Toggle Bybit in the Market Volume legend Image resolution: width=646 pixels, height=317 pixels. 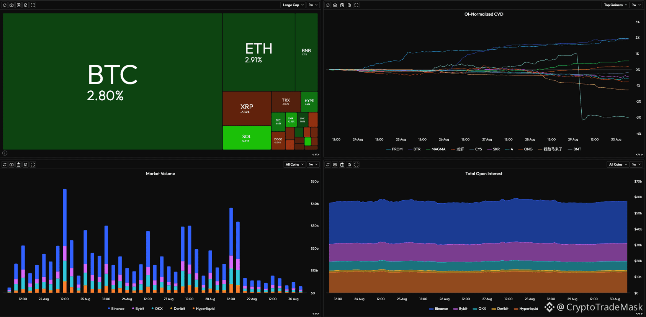138,309
